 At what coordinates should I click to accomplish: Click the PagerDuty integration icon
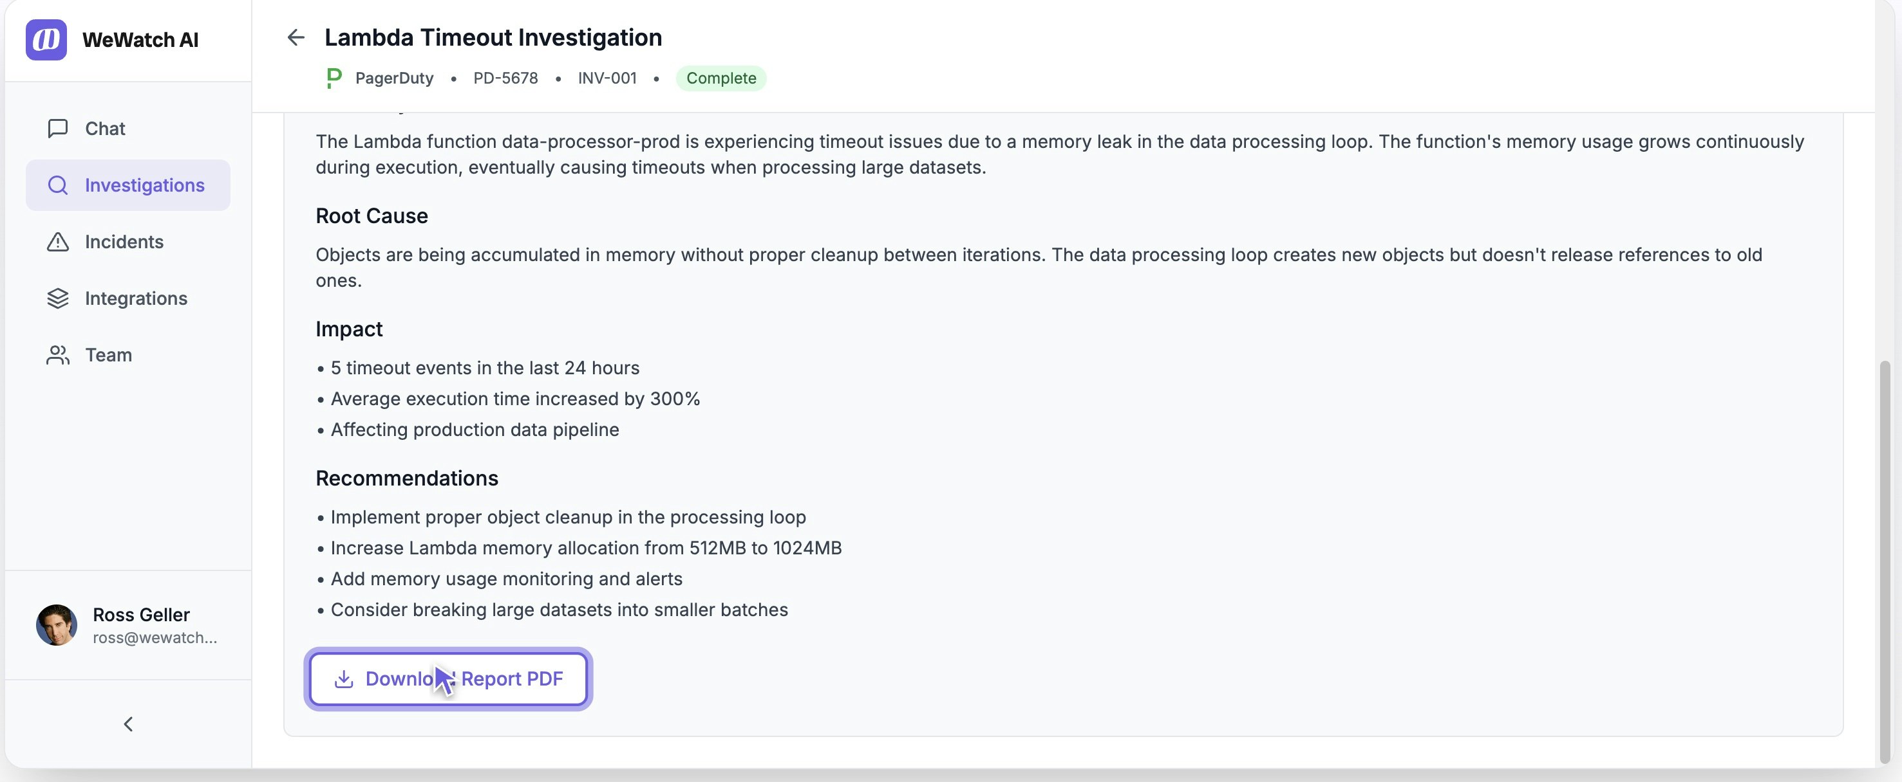332,77
